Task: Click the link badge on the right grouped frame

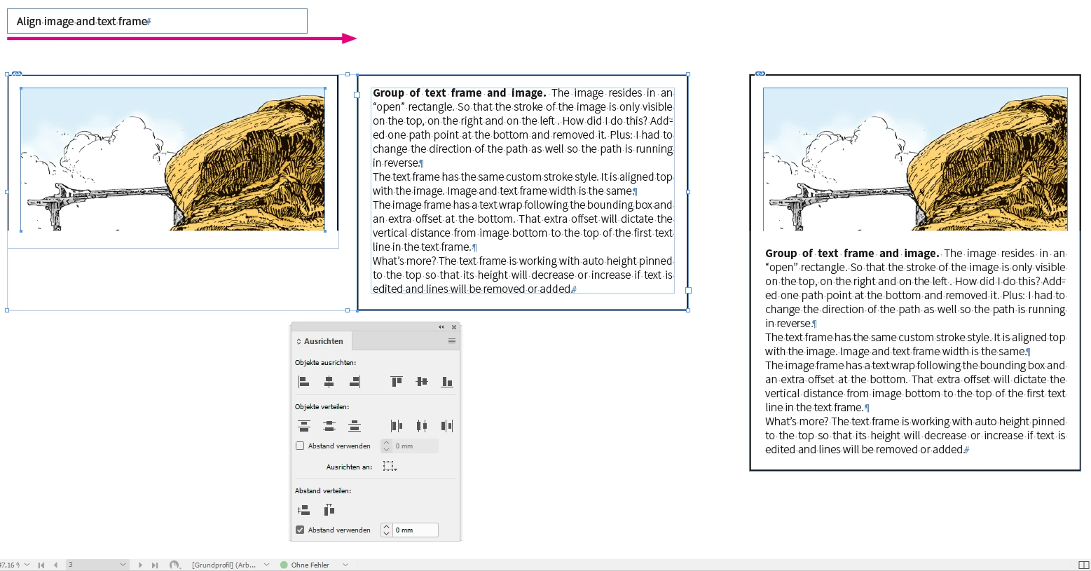Action: pyautogui.click(x=760, y=73)
